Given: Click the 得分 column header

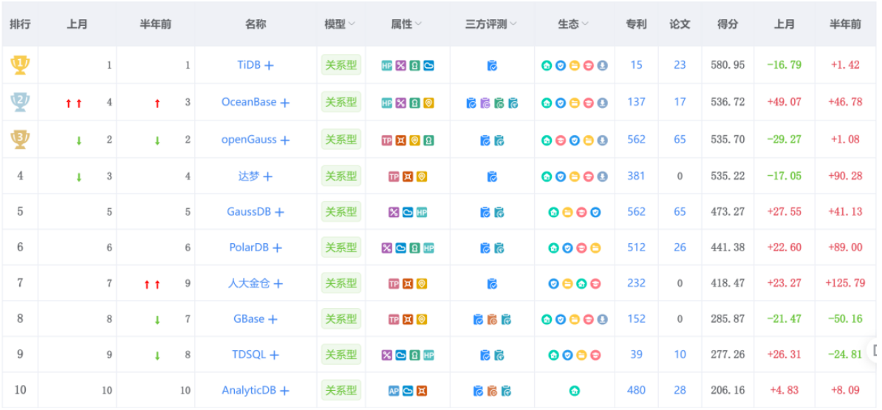Looking at the screenshot, I should click(x=728, y=24).
